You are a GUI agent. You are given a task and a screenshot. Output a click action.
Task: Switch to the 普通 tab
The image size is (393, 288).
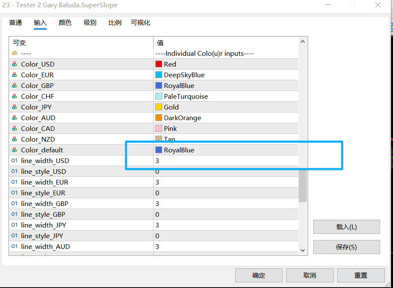click(15, 23)
